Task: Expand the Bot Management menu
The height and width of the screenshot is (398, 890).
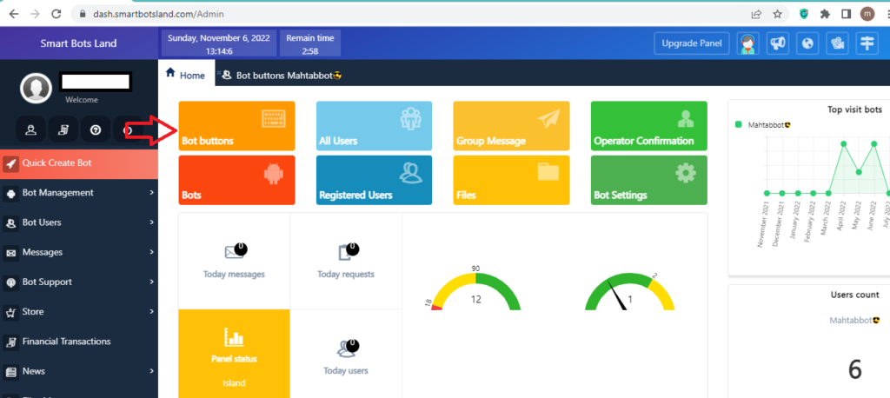Action: (78, 193)
